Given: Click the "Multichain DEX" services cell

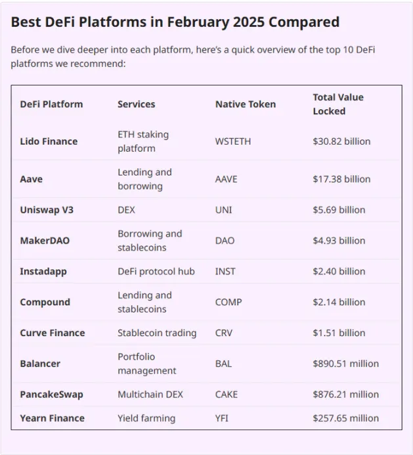Looking at the screenshot, I should pyautogui.click(x=150, y=395).
